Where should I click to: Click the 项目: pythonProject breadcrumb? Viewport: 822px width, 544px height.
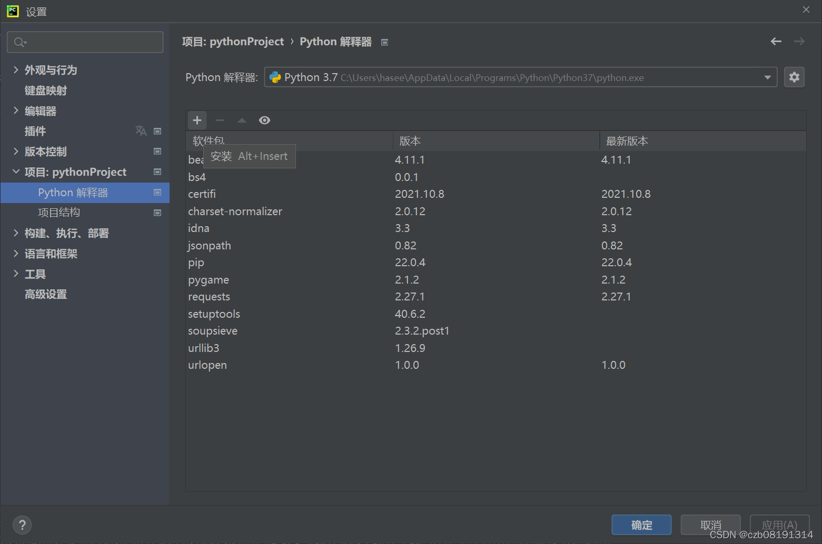click(x=233, y=42)
